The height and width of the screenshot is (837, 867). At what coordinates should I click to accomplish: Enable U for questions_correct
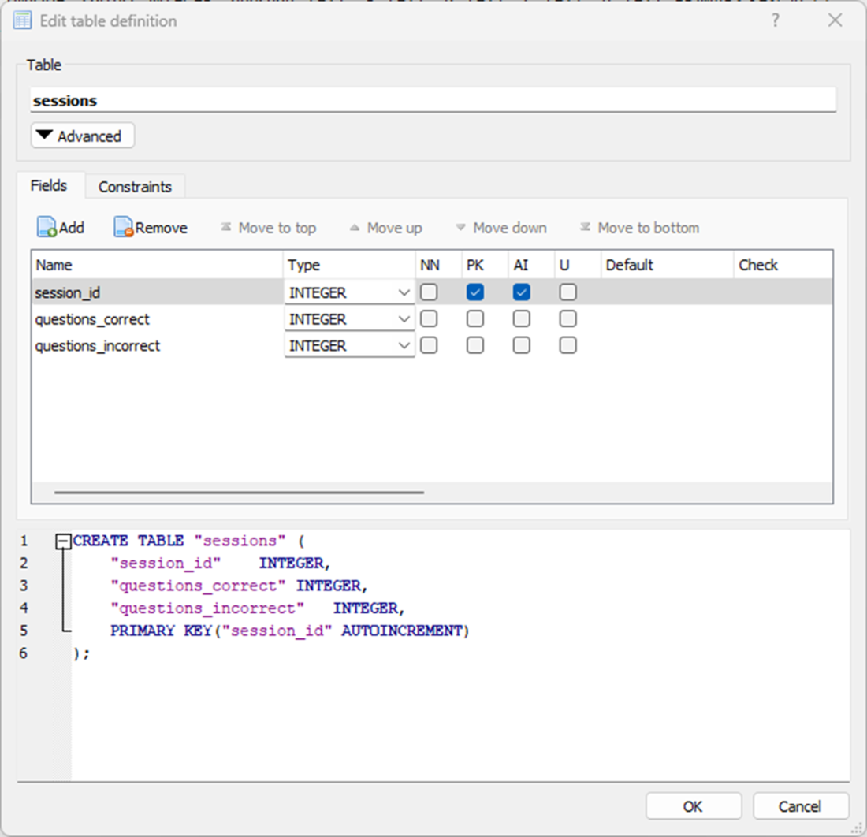567,318
